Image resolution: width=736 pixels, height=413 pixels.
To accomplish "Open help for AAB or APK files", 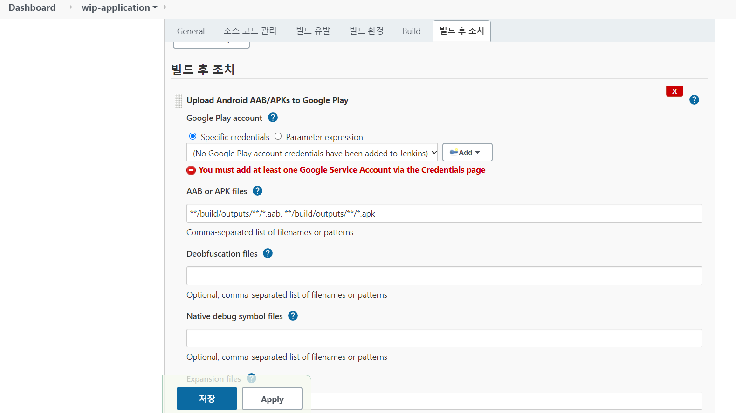I will 257,190.
